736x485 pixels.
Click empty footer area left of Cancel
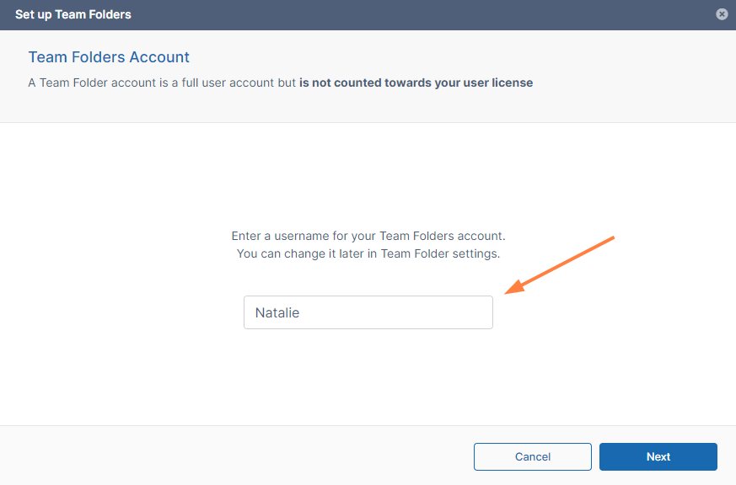point(236,456)
